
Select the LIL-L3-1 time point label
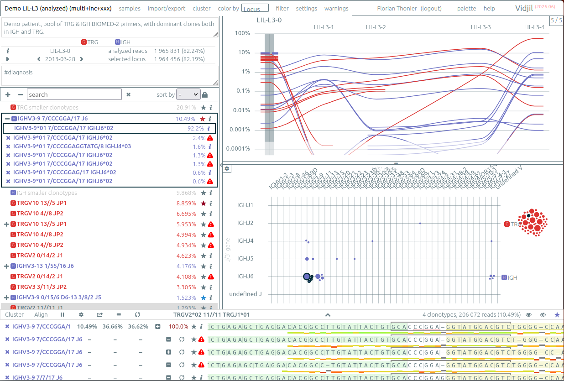pyautogui.click(x=324, y=27)
